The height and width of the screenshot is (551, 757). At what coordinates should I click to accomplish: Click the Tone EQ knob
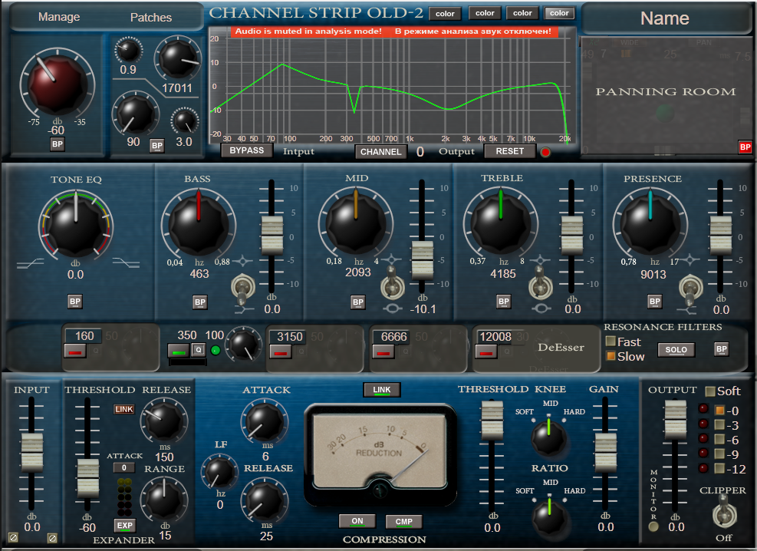click(76, 225)
